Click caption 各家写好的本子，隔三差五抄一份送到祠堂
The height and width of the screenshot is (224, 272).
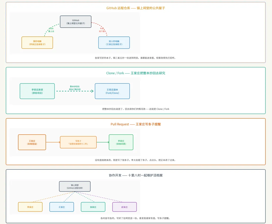click(x=136, y=58)
